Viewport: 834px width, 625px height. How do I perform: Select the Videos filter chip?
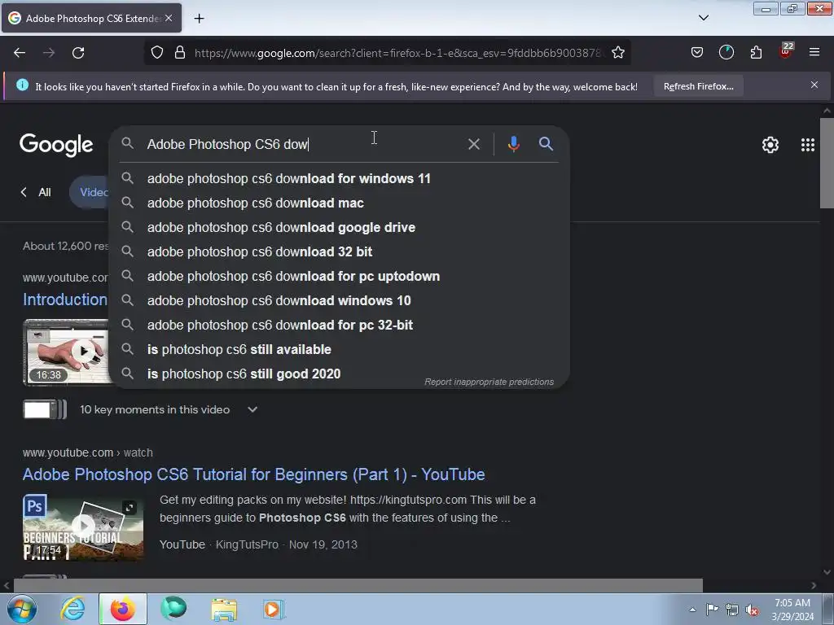click(x=90, y=192)
